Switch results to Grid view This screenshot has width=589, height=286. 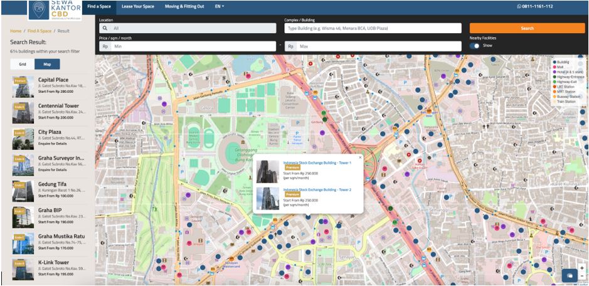click(23, 64)
